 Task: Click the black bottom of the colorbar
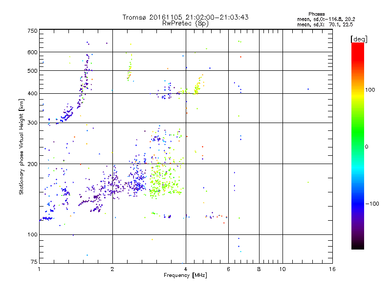358,246
